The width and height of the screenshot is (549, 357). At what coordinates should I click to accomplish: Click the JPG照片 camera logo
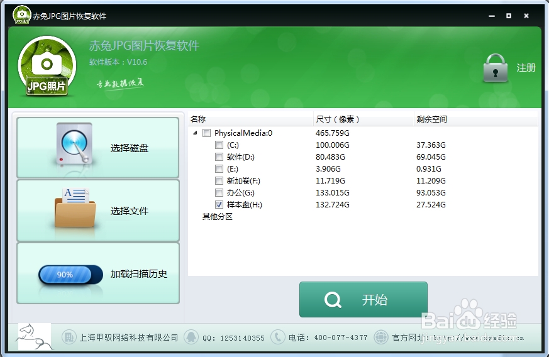point(47,67)
